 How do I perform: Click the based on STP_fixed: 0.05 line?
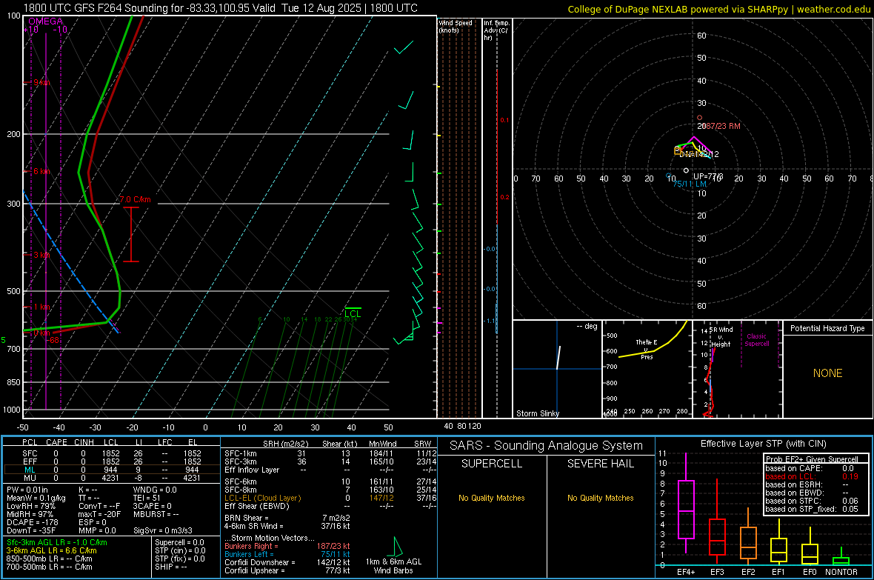click(812, 509)
